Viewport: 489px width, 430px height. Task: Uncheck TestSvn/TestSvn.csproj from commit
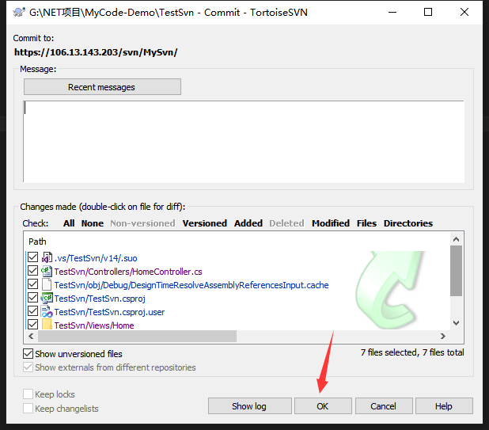pos(32,298)
